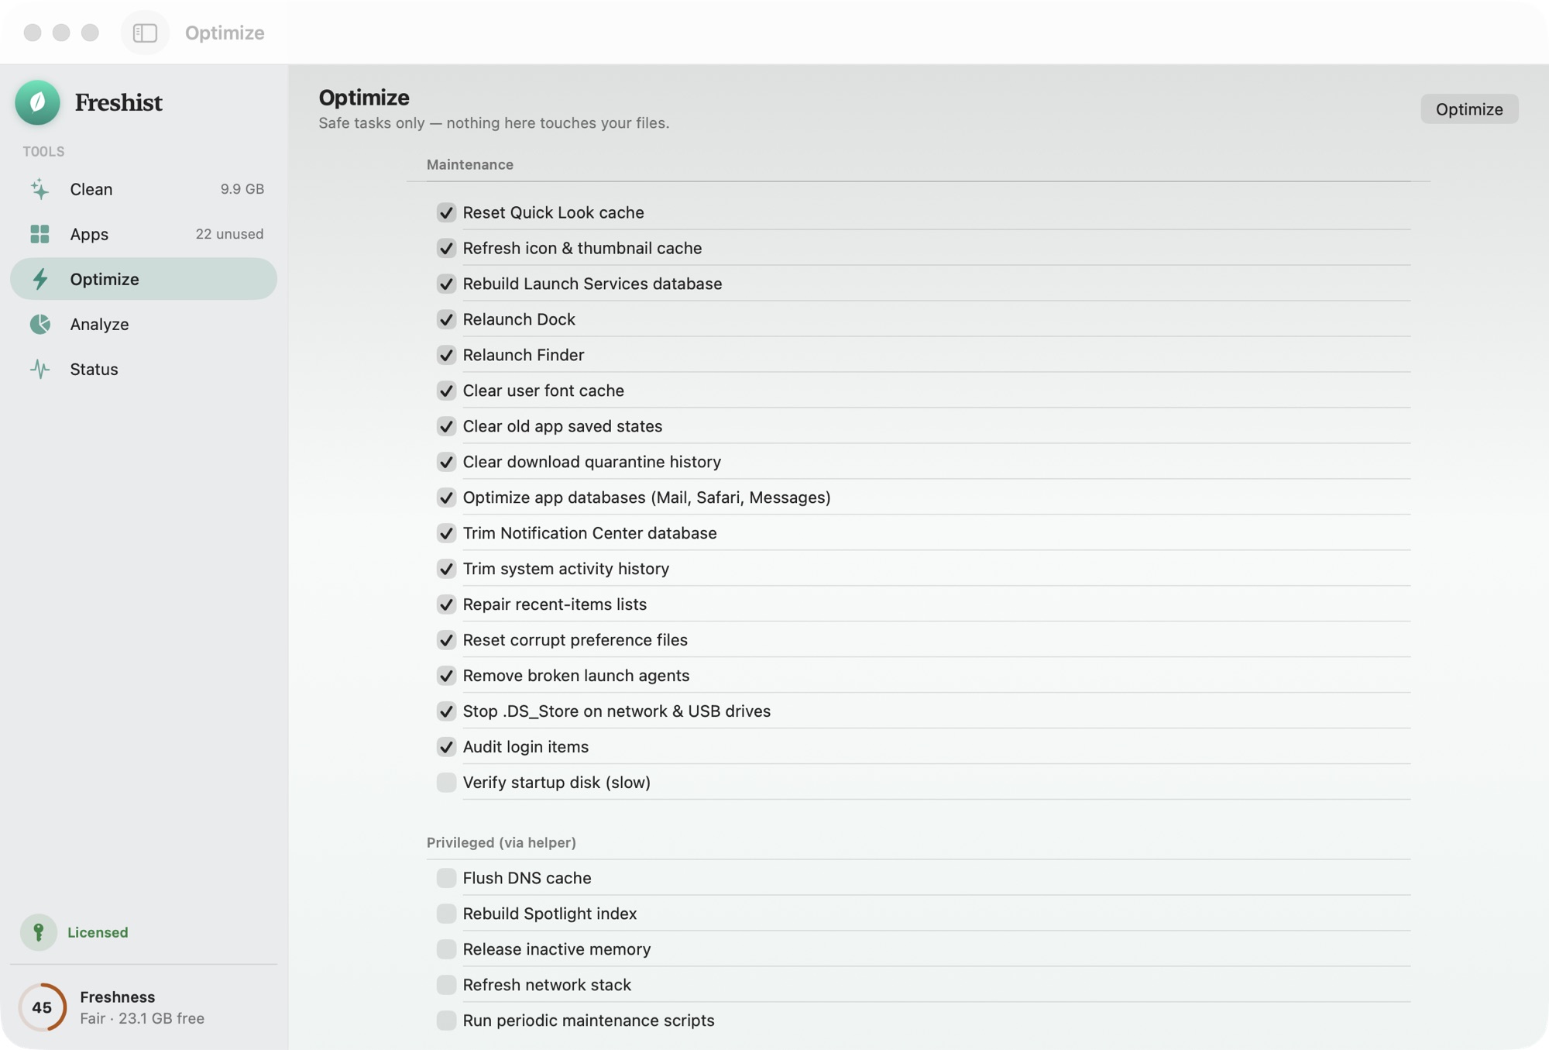
Task: Disable Audit login items
Action: tap(446, 747)
